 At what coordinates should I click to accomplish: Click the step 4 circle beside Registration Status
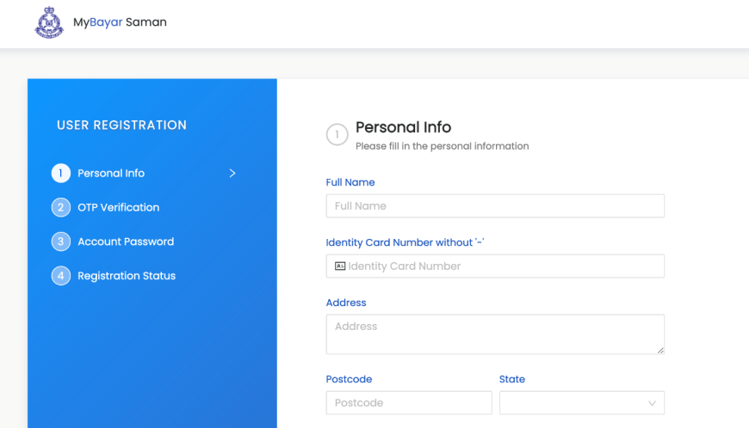click(x=60, y=276)
